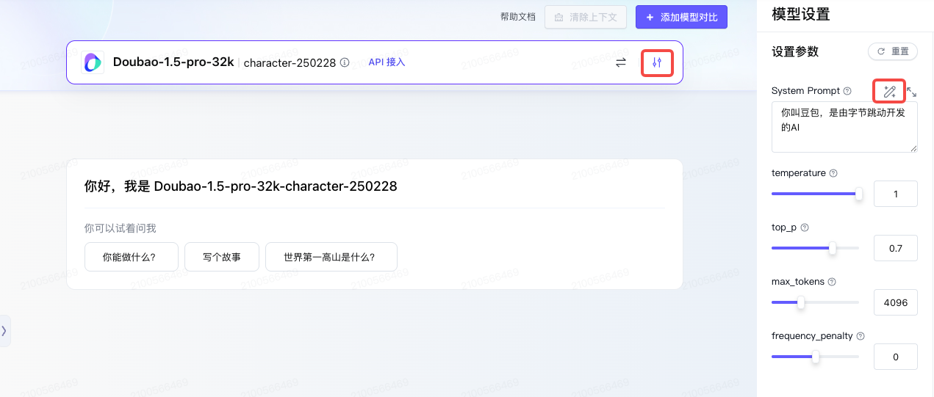The height and width of the screenshot is (397, 934).
Task: Click the temperature value field
Action: (896, 194)
